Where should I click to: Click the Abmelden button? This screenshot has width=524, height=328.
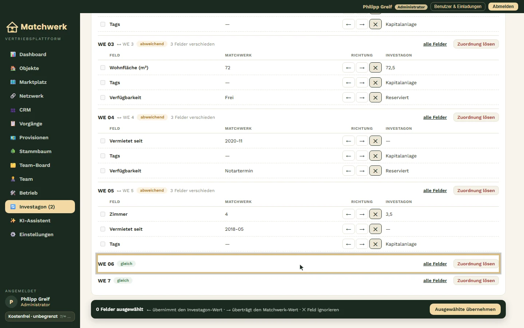point(503,7)
